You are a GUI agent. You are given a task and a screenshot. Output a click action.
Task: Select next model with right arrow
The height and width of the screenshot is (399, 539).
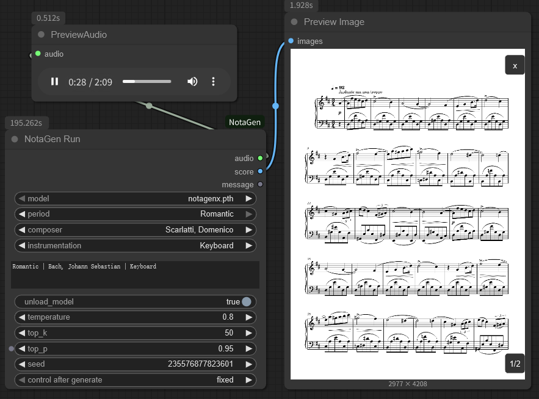coord(248,198)
